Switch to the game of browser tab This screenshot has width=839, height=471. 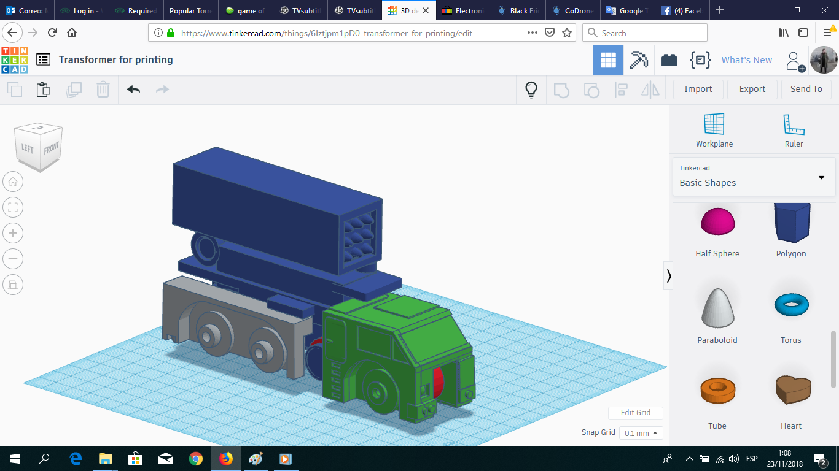246,10
